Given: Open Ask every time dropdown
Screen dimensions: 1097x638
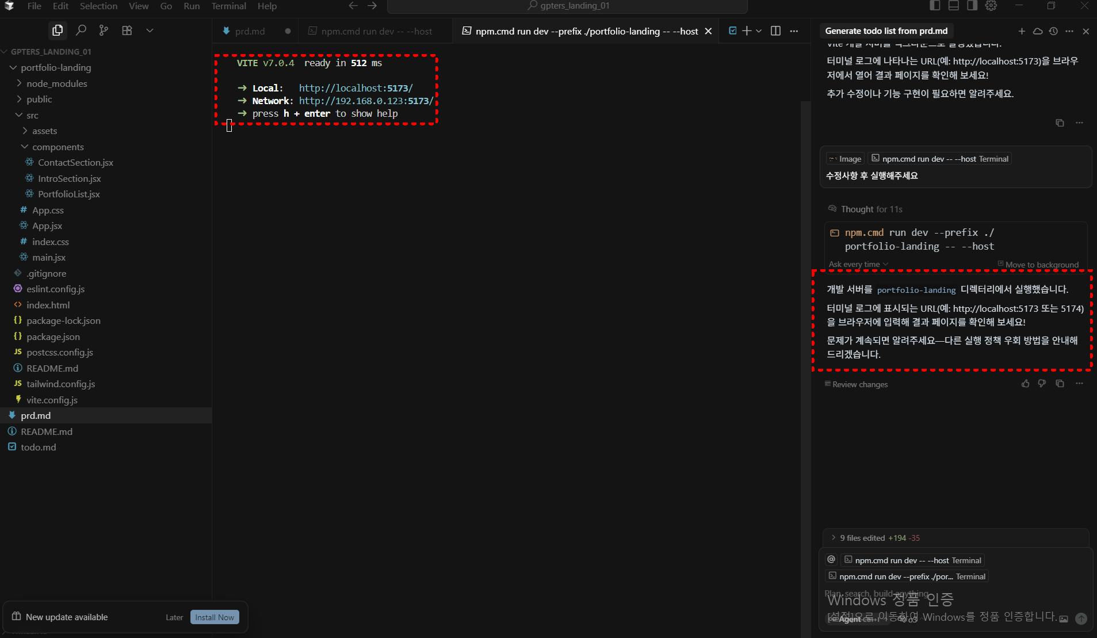Looking at the screenshot, I should pos(858,265).
